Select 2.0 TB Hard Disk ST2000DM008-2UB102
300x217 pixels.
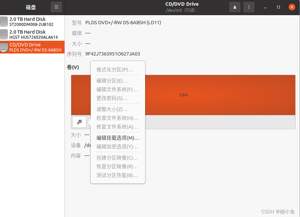[x=32, y=22]
